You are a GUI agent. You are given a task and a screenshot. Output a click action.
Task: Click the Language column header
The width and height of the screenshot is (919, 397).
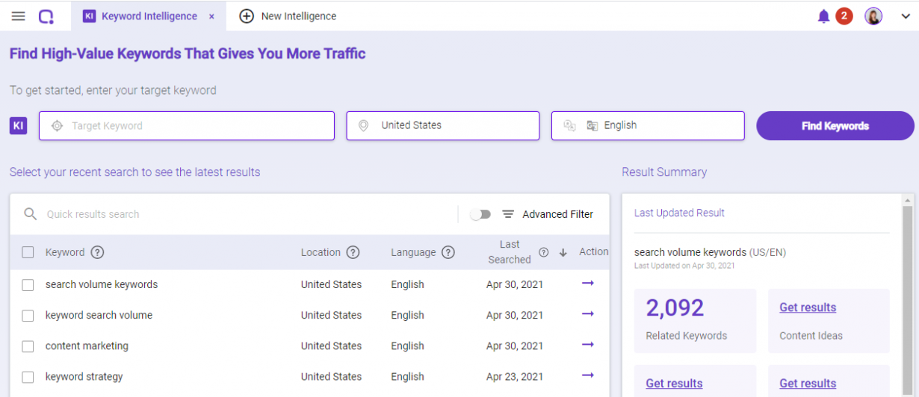coord(413,252)
